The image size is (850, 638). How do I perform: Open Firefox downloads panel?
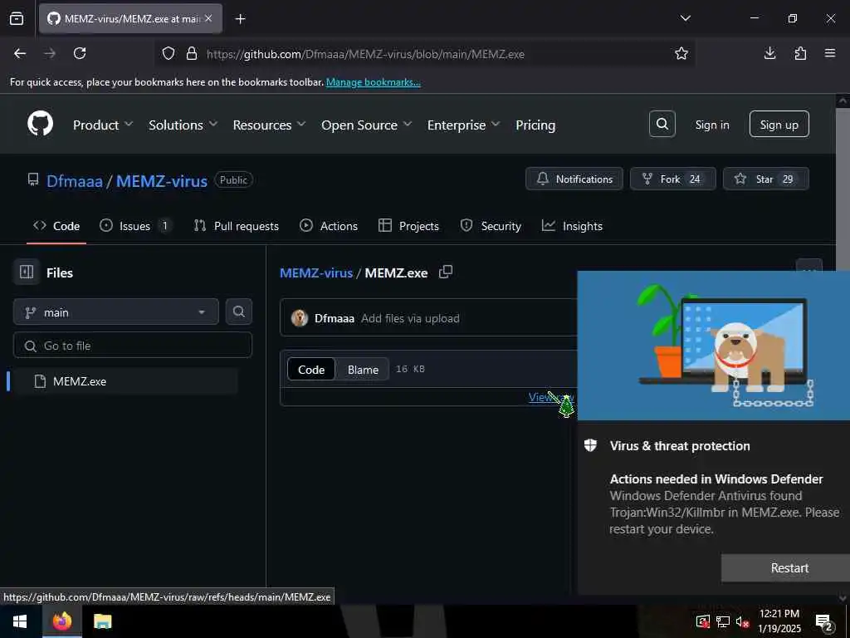[x=769, y=53]
